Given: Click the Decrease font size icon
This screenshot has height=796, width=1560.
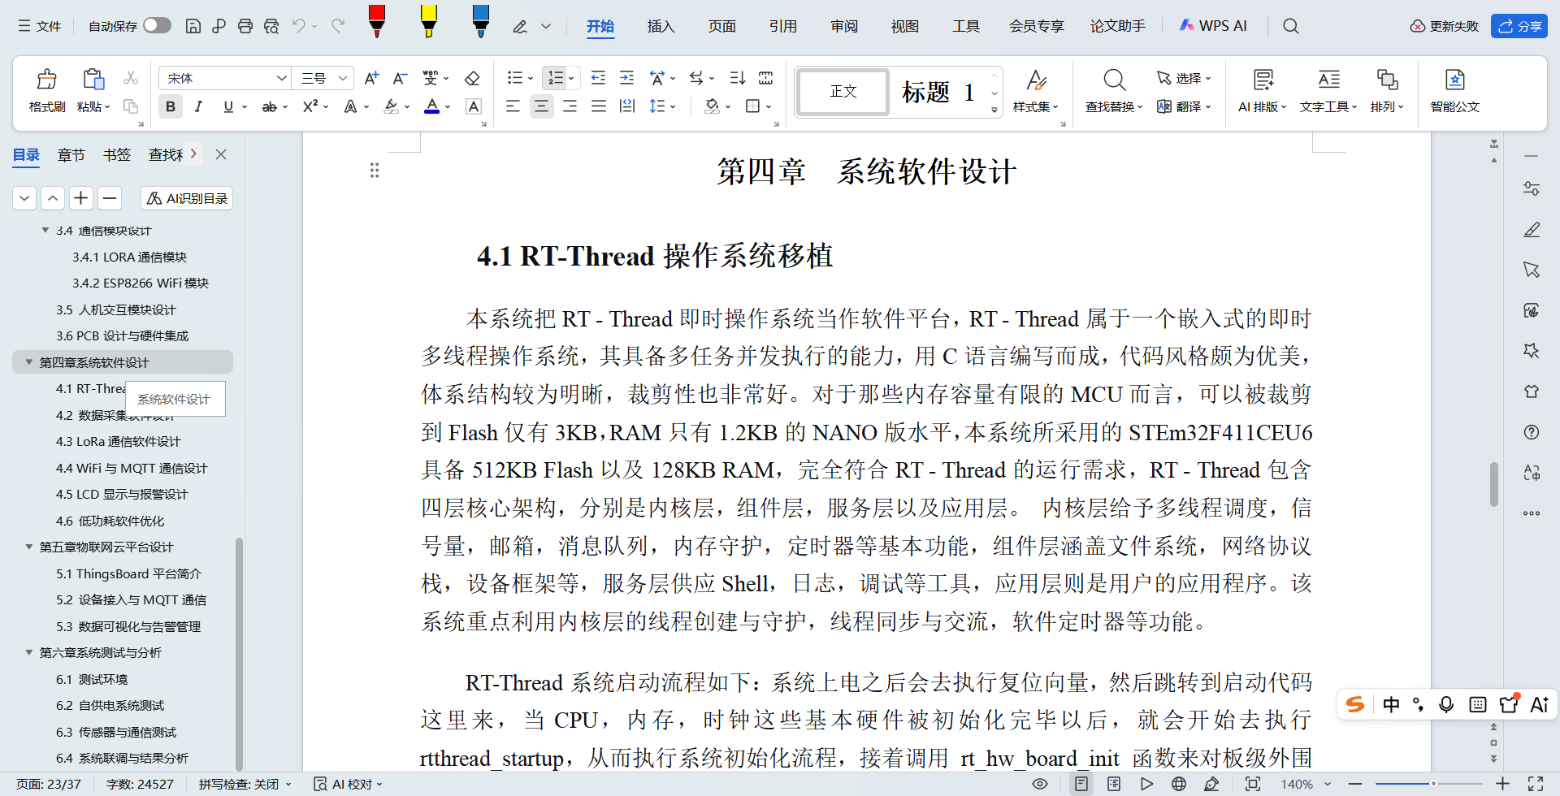Looking at the screenshot, I should tap(400, 78).
